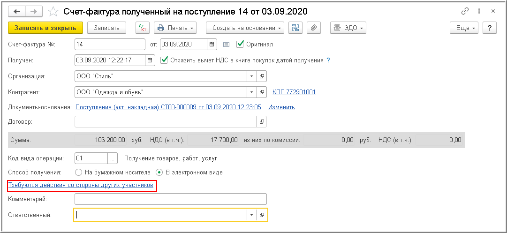The width and height of the screenshot is (507, 233).
Task: Expand the Организация dropdown list
Action: pyautogui.click(x=251, y=76)
